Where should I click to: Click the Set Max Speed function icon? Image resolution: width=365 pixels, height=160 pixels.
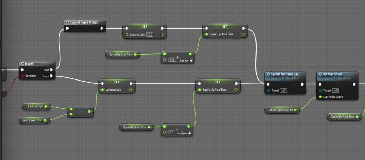coord(320,74)
